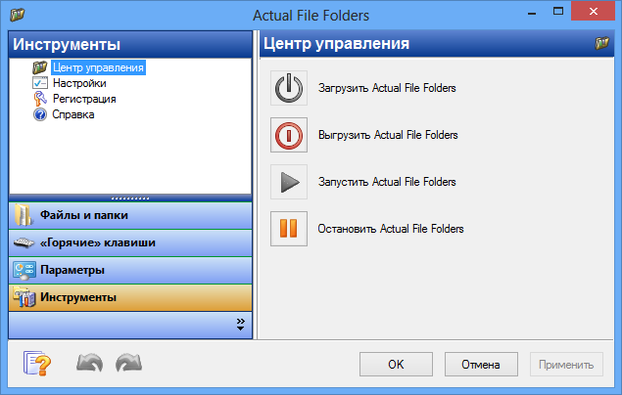This screenshot has width=622, height=395.
Task: Expand the sidebar overflow chevron
Action: point(240,324)
